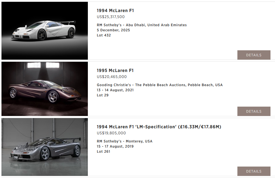Click the 15 - 17 August, 2019 date
Viewport: 275px width, 178px height.
tap(115, 146)
